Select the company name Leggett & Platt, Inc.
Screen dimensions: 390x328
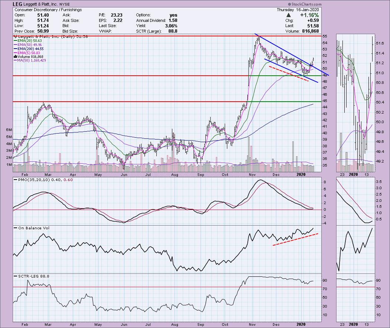point(41,4)
